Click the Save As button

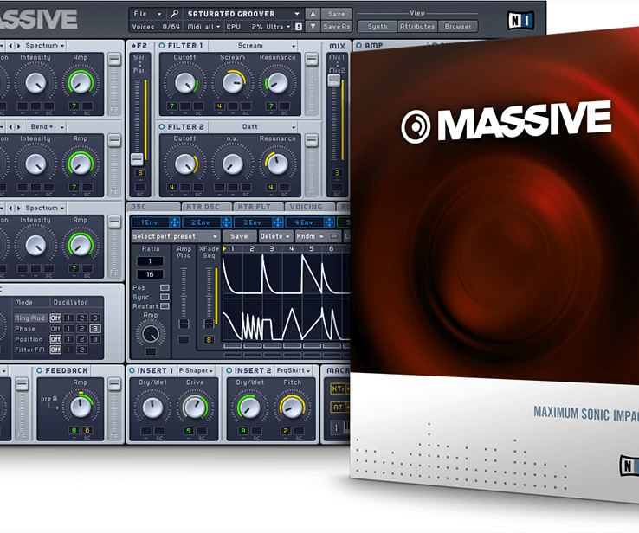point(336,27)
